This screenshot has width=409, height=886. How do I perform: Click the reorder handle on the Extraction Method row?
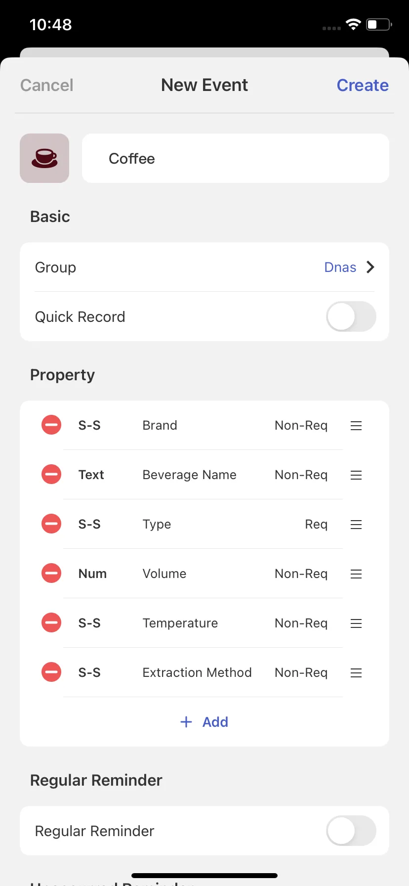[x=356, y=673]
